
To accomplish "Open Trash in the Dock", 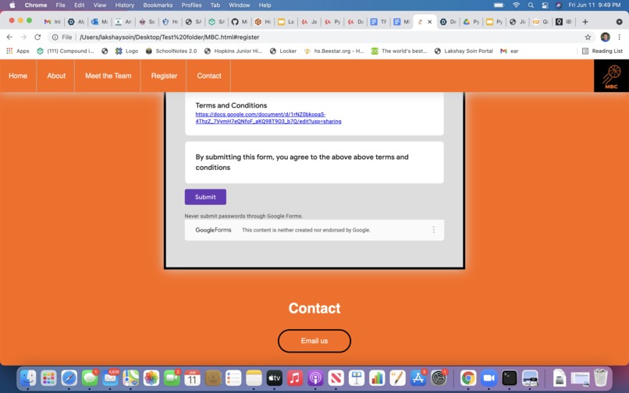I will [x=601, y=377].
